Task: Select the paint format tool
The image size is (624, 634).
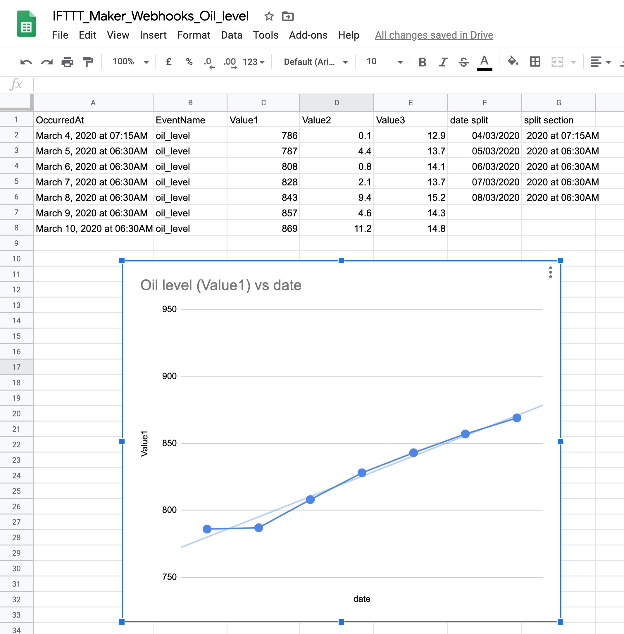Action: coord(87,62)
